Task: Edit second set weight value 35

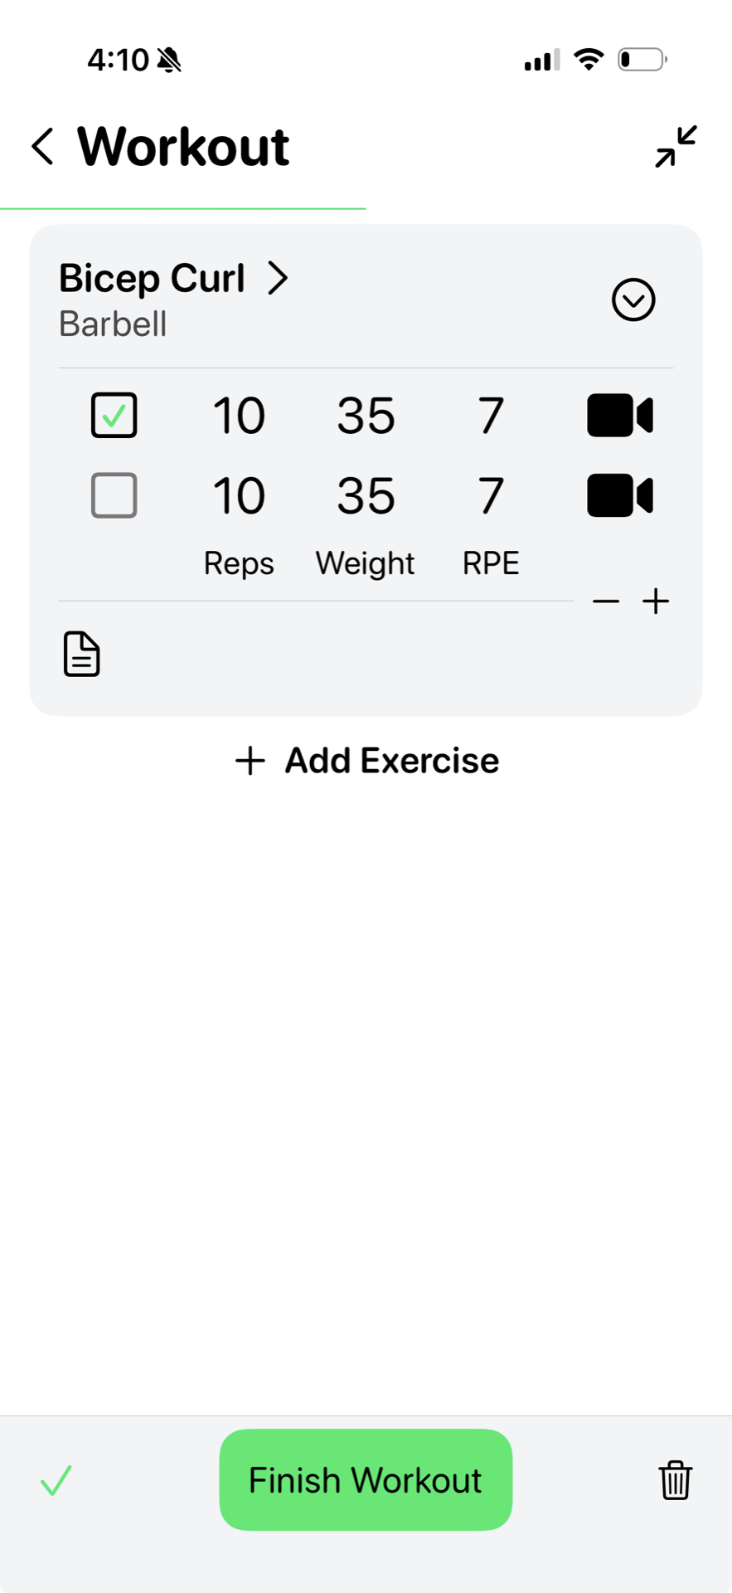Action: coord(366,496)
